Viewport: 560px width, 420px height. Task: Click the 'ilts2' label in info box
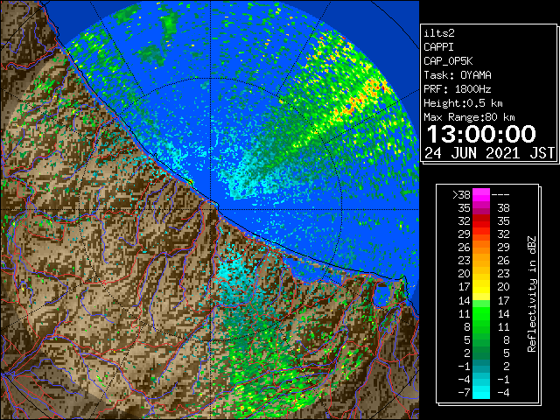click(x=439, y=33)
